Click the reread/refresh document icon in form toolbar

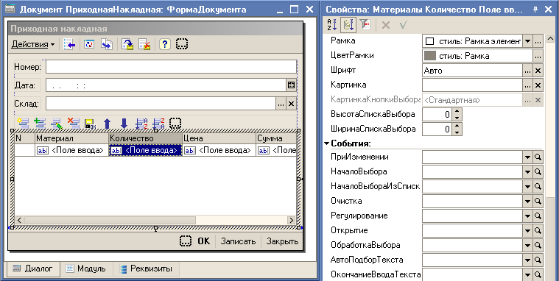[89, 45]
